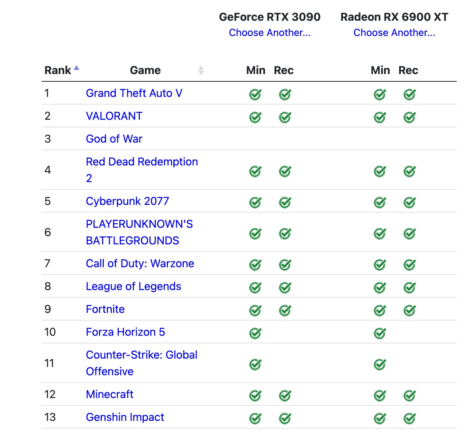This screenshot has width=472, height=432.
Task: Sort the table by the Game header
Action: click(x=145, y=70)
